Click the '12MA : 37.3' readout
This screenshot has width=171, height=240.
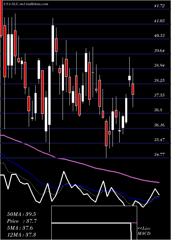[x=21, y=235]
